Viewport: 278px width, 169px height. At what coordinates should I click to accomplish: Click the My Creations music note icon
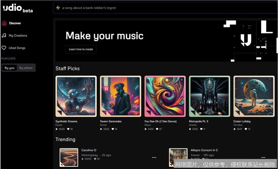4,36
